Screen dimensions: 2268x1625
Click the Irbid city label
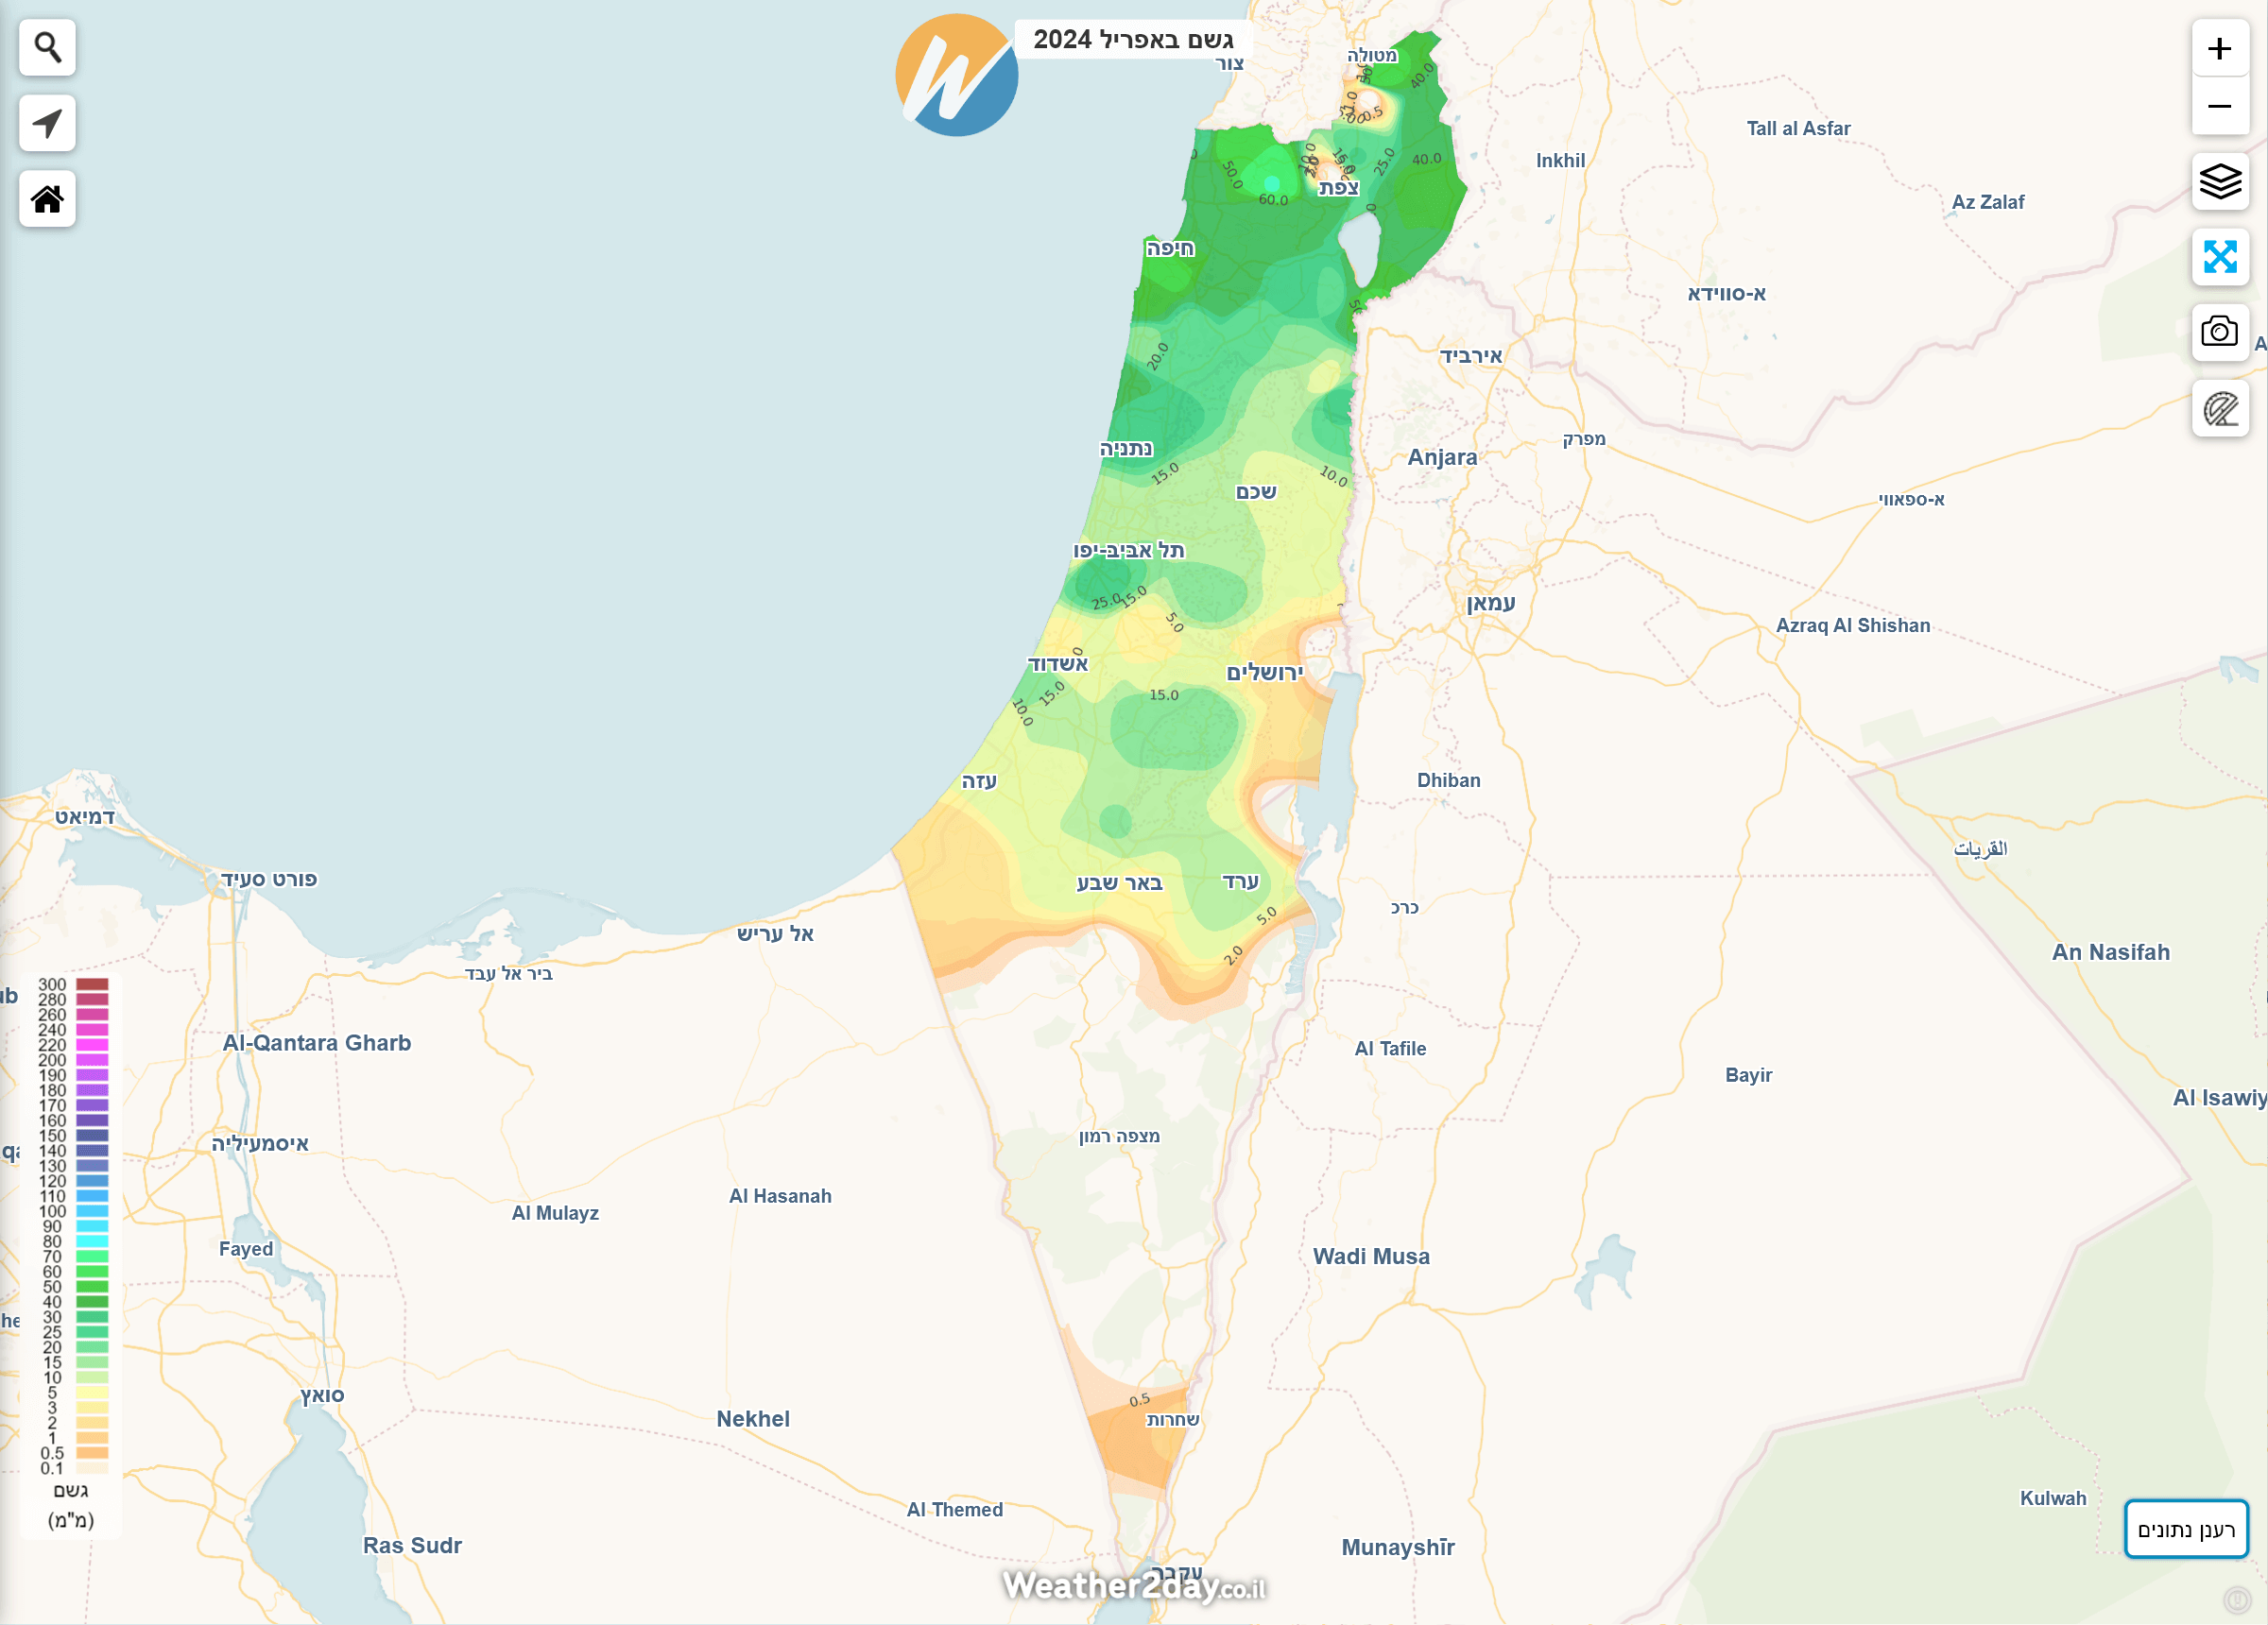point(1471,356)
